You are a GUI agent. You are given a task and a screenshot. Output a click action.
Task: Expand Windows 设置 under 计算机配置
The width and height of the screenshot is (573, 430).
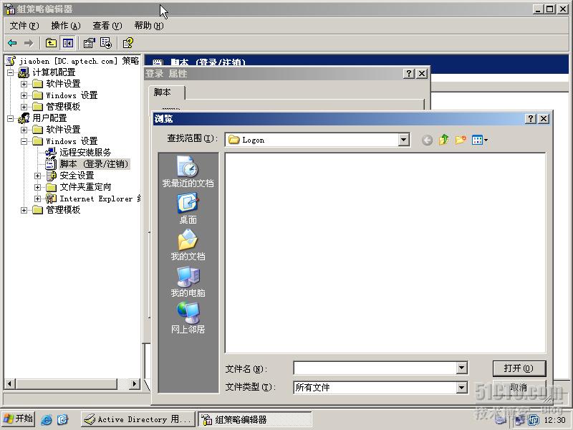pyautogui.click(x=24, y=95)
